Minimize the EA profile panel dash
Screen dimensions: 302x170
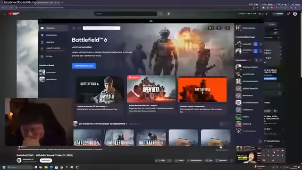[262, 28]
